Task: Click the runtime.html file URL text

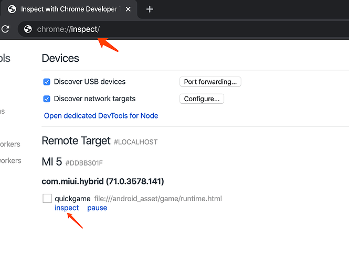Action: tap(158, 199)
